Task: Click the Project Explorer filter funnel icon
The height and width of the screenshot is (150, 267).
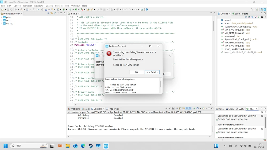Action: [x=55, y=13]
